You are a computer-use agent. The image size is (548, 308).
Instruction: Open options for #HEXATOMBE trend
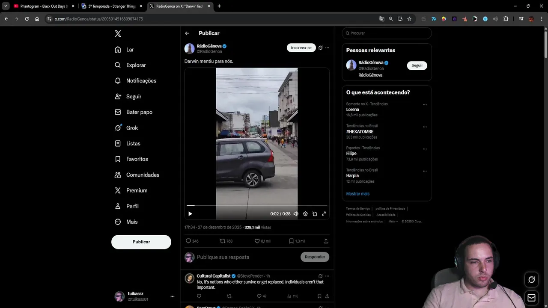[425, 127]
